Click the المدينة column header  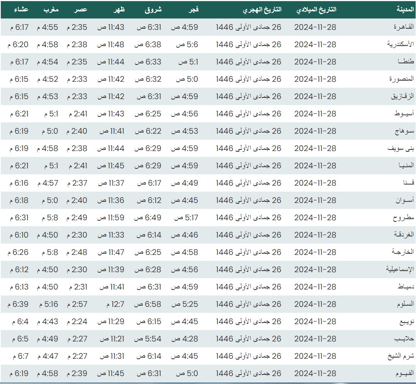[x=405, y=10]
